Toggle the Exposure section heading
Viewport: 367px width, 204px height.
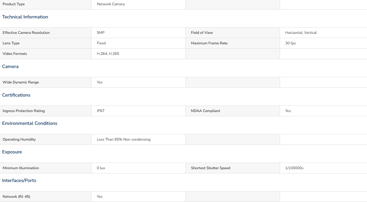coord(12,152)
